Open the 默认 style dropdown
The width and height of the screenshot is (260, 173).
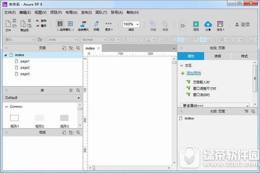click(x=20, y=40)
